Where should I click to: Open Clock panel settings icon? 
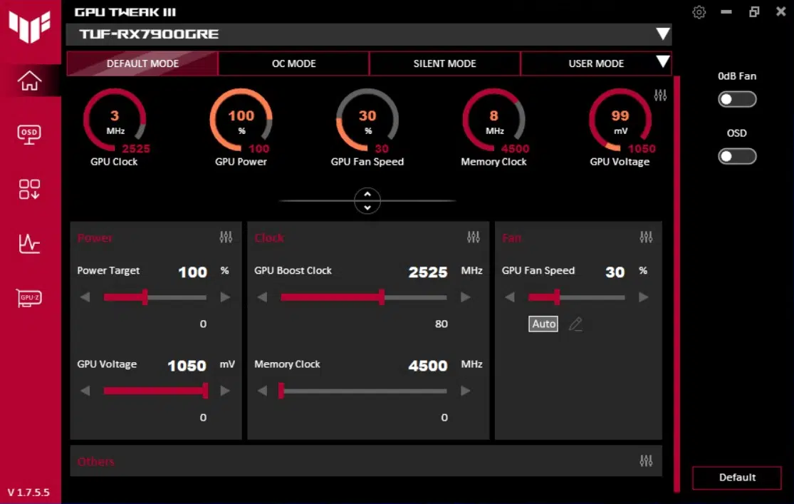coord(474,237)
